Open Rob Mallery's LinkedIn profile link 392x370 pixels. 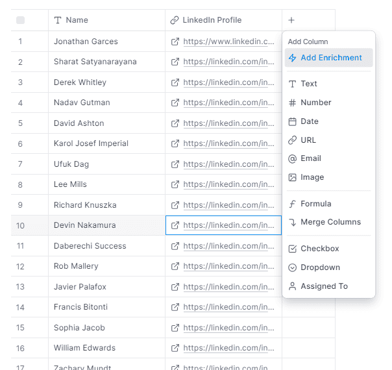point(228,266)
